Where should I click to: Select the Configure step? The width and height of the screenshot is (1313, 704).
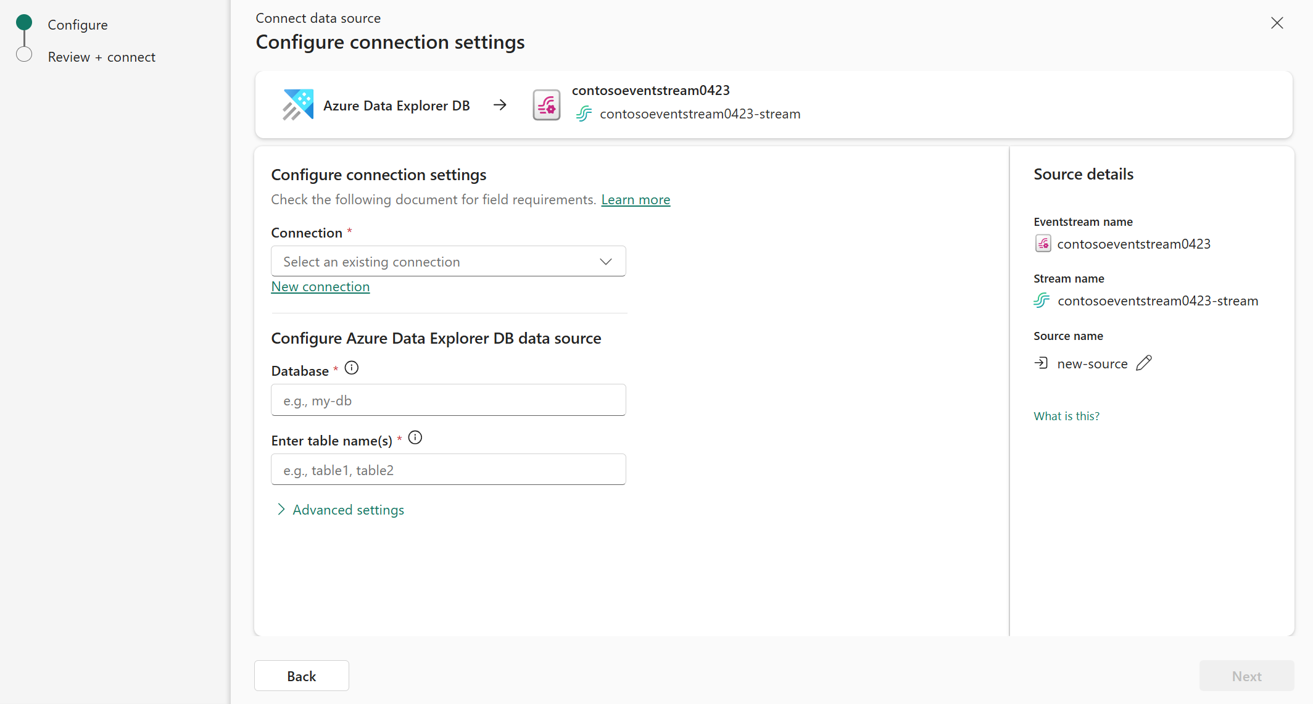[78, 25]
